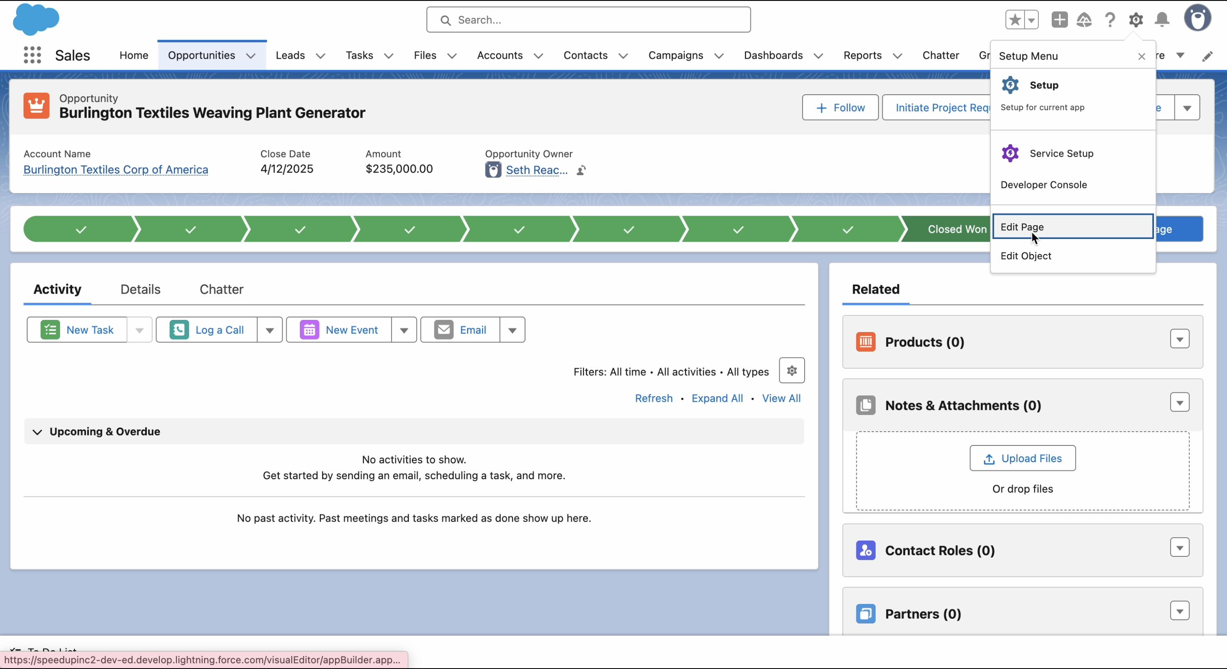Click Change Owner icon next to Seth
Screen dimensions: 1227x669
(581, 171)
